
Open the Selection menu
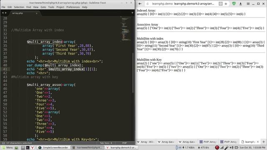(x=19, y=7)
